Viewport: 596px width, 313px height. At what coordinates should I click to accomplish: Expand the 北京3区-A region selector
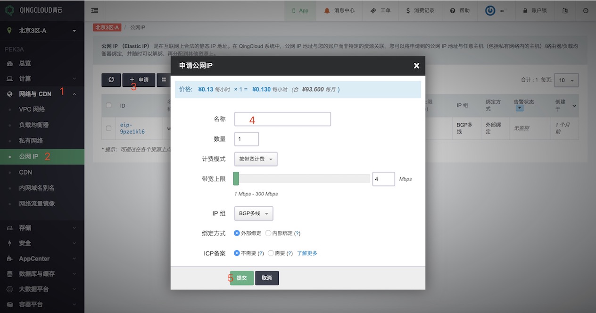(42, 31)
